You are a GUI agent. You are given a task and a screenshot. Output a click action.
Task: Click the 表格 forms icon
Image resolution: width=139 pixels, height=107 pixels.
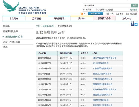click(x=117, y=14)
